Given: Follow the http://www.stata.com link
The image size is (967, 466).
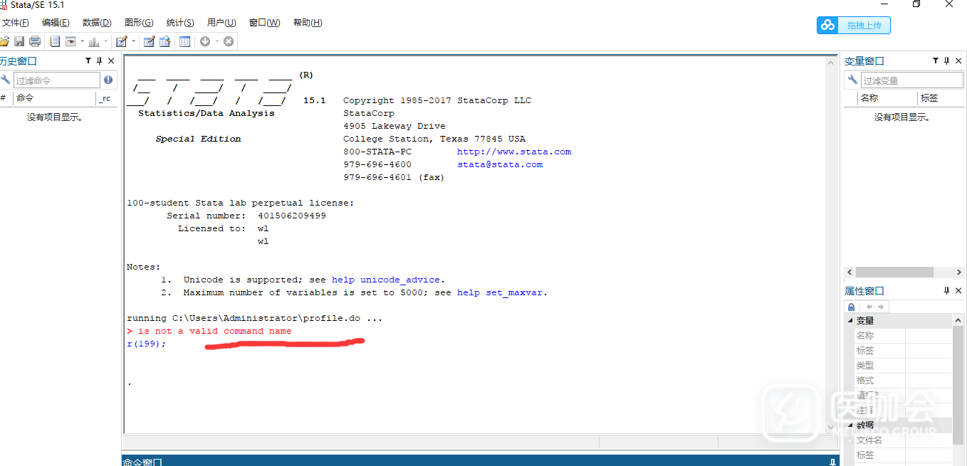Looking at the screenshot, I should [x=513, y=152].
